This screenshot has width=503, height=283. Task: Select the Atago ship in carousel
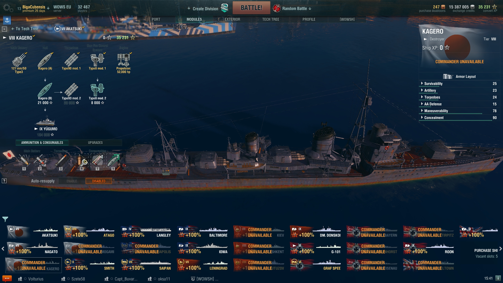pos(89,232)
